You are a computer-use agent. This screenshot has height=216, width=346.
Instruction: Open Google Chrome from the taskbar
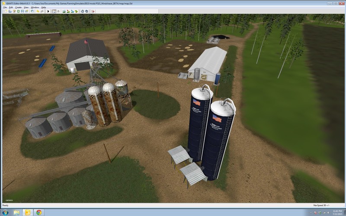pos(38,212)
